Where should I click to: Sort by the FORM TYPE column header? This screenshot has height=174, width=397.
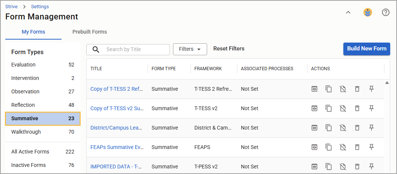point(164,68)
